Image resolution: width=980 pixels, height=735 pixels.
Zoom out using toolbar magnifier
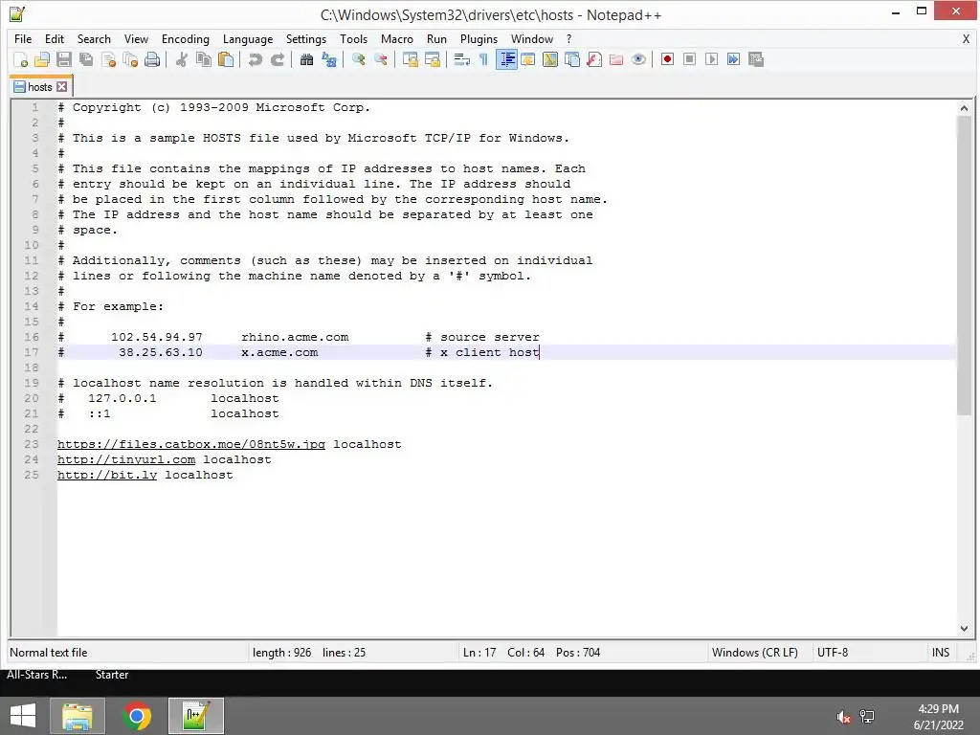pos(380,59)
